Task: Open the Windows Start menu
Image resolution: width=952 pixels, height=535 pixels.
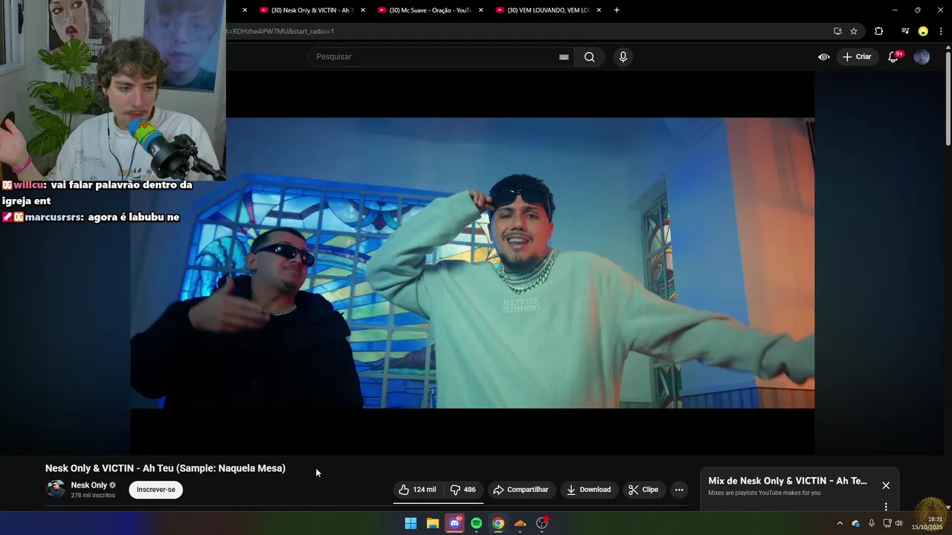Action: tap(411, 523)
